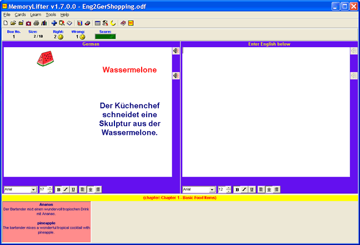This screenshot has width=360, height=245.
Task: Click the bar chart statistics toolbar icon
Action: [44, 23]
